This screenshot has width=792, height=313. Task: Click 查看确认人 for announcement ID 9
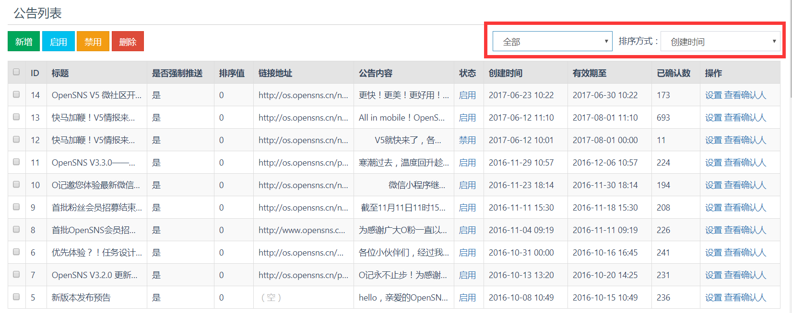pos(745,208)
